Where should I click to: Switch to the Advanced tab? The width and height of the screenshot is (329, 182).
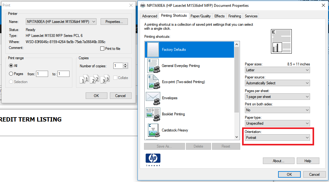point(150,16)
